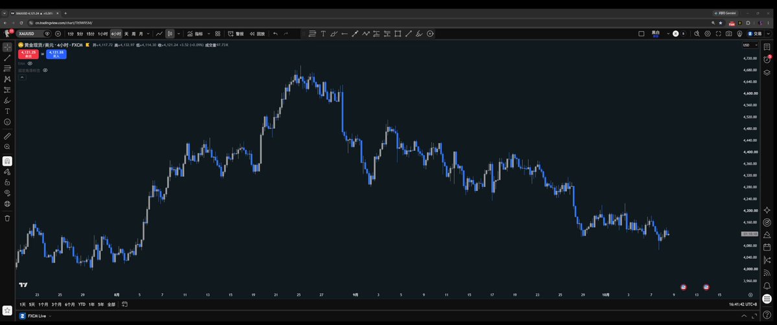Toggle visibility eye of second indicator below EMA

[45, 71]
